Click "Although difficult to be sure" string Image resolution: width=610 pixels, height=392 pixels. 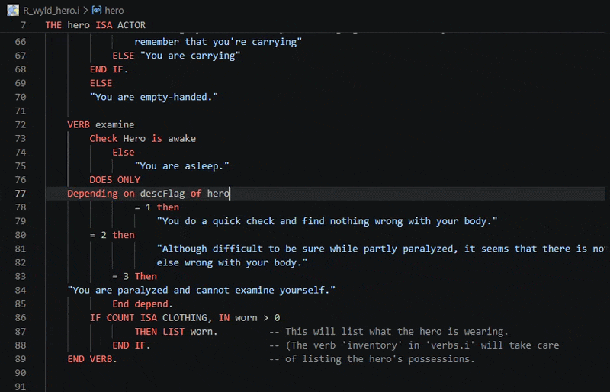click(380, 249)
